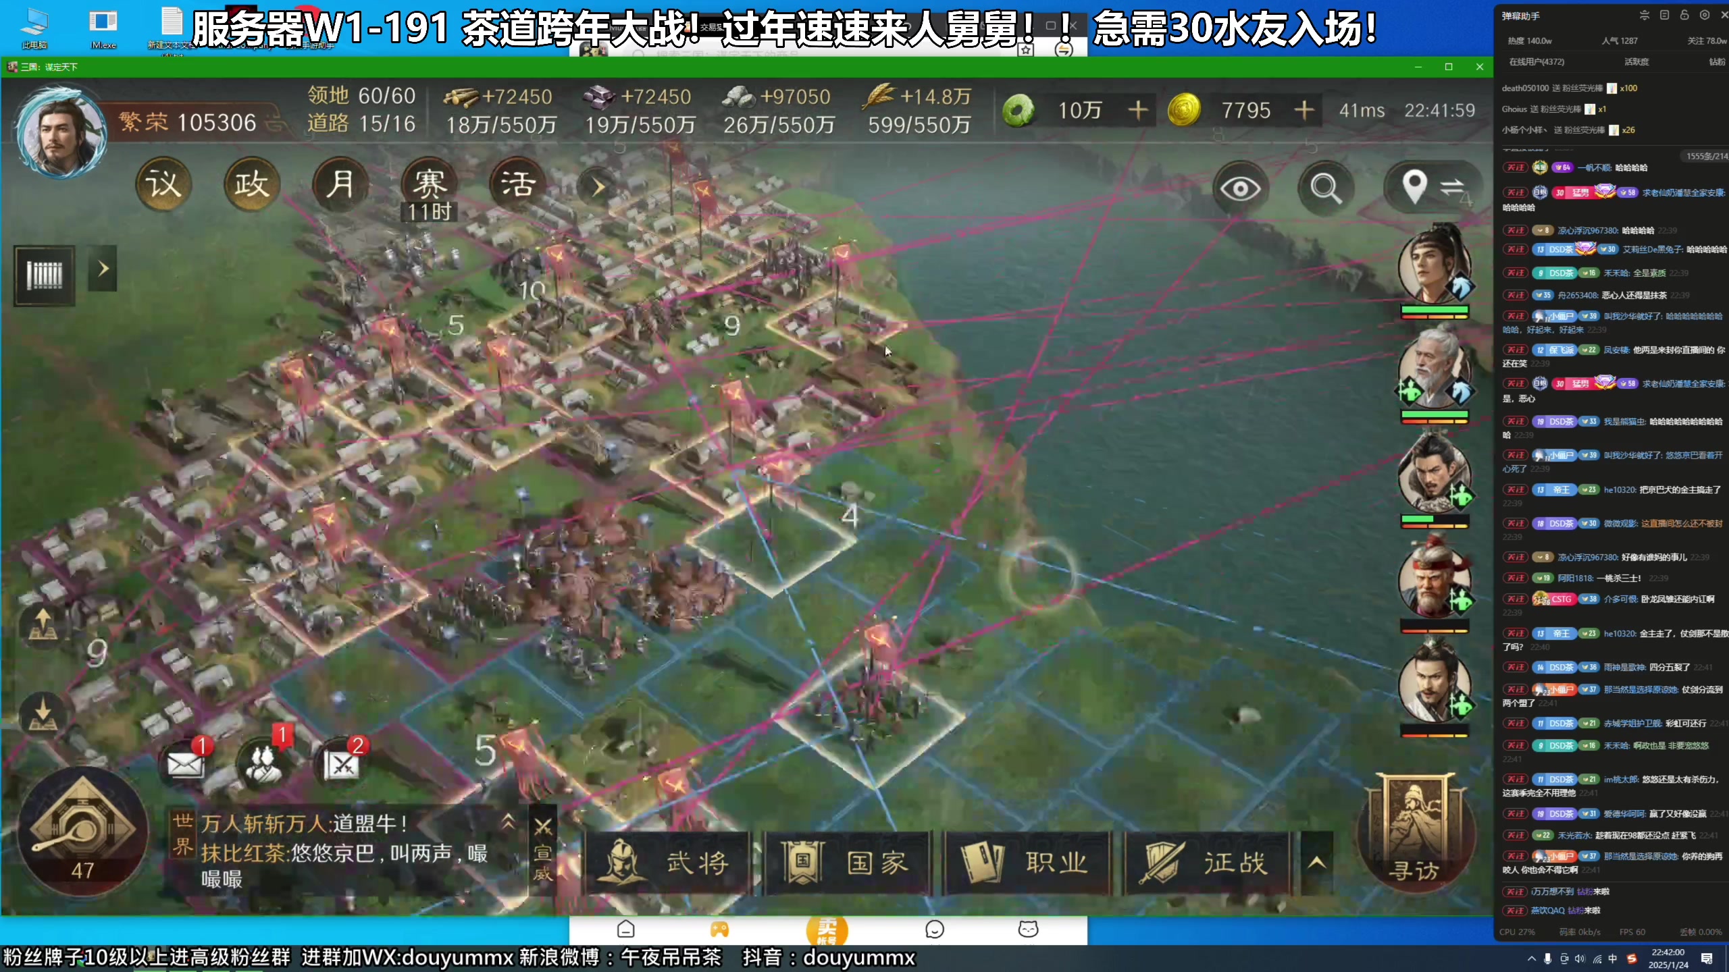The height and width of the screenshot is (972, 1729).
Task: Expand more top menu buttons arrow
Action: pyautogui.click(x=598, y=187)
